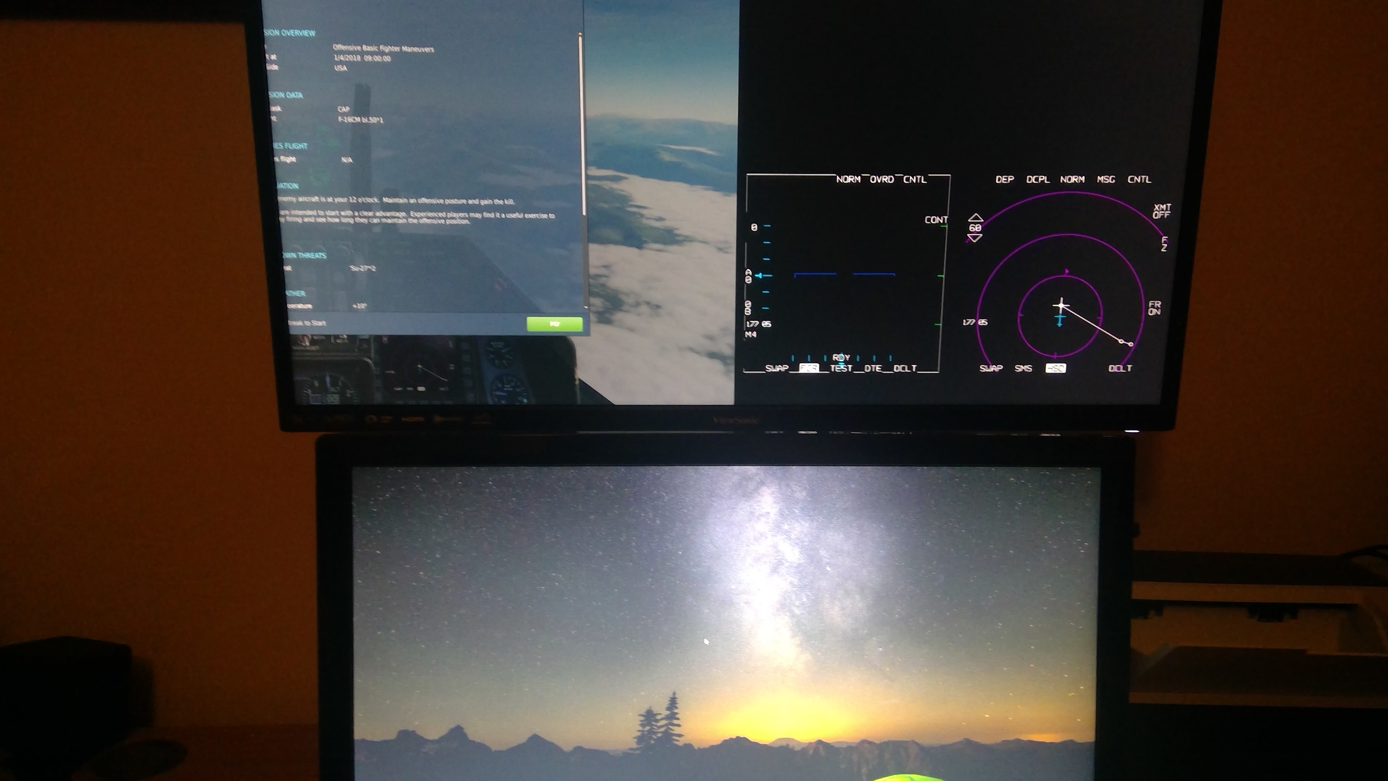Click the white steerpoint cross on the HSD
The height and width of the screenshot is (781, 1388).
1061,305
